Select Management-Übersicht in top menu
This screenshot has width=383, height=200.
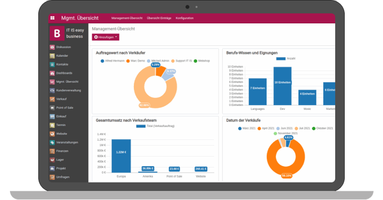(126, 18)
